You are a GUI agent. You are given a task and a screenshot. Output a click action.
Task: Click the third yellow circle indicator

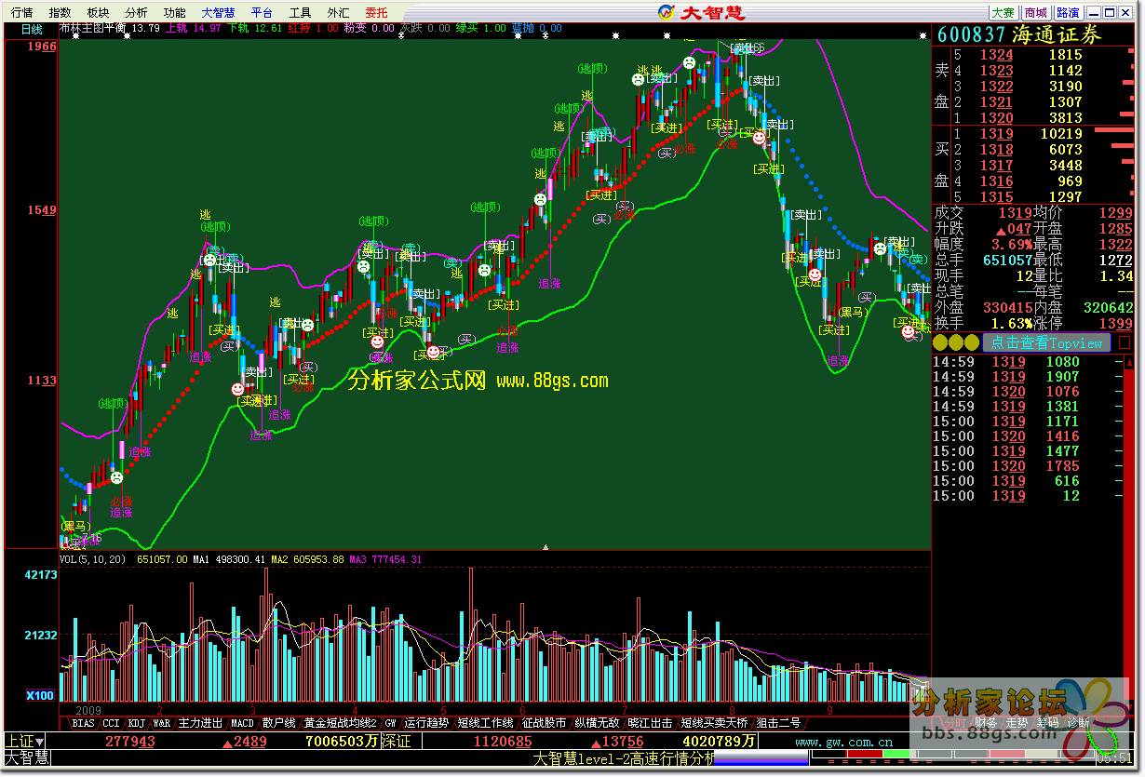[972, 342]
